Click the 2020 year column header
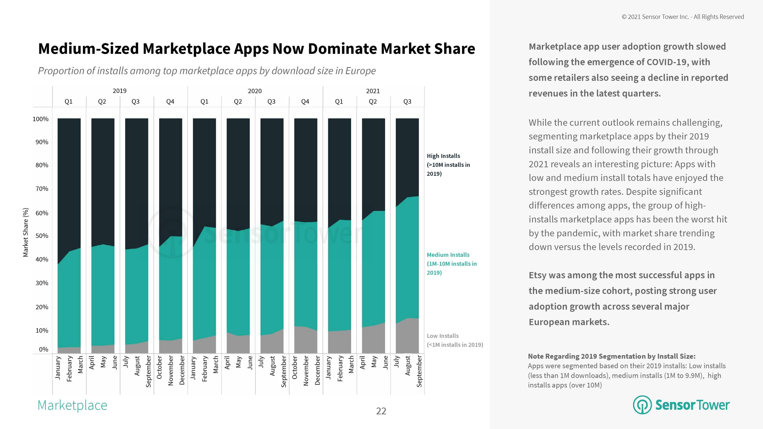The image size is (763, 429). pos(255,91)
